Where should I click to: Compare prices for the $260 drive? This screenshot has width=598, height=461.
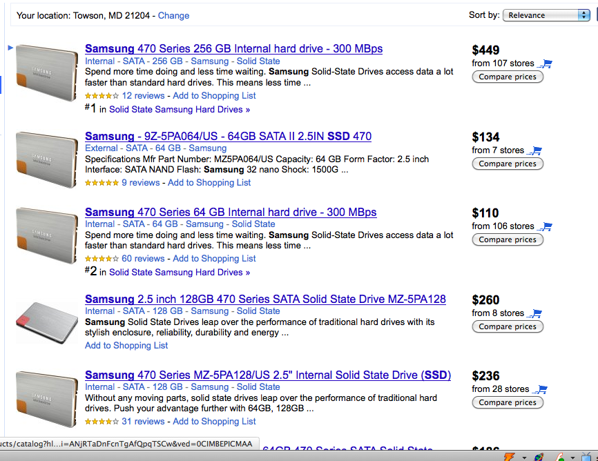pyautogui.click(x=508, y=326)
